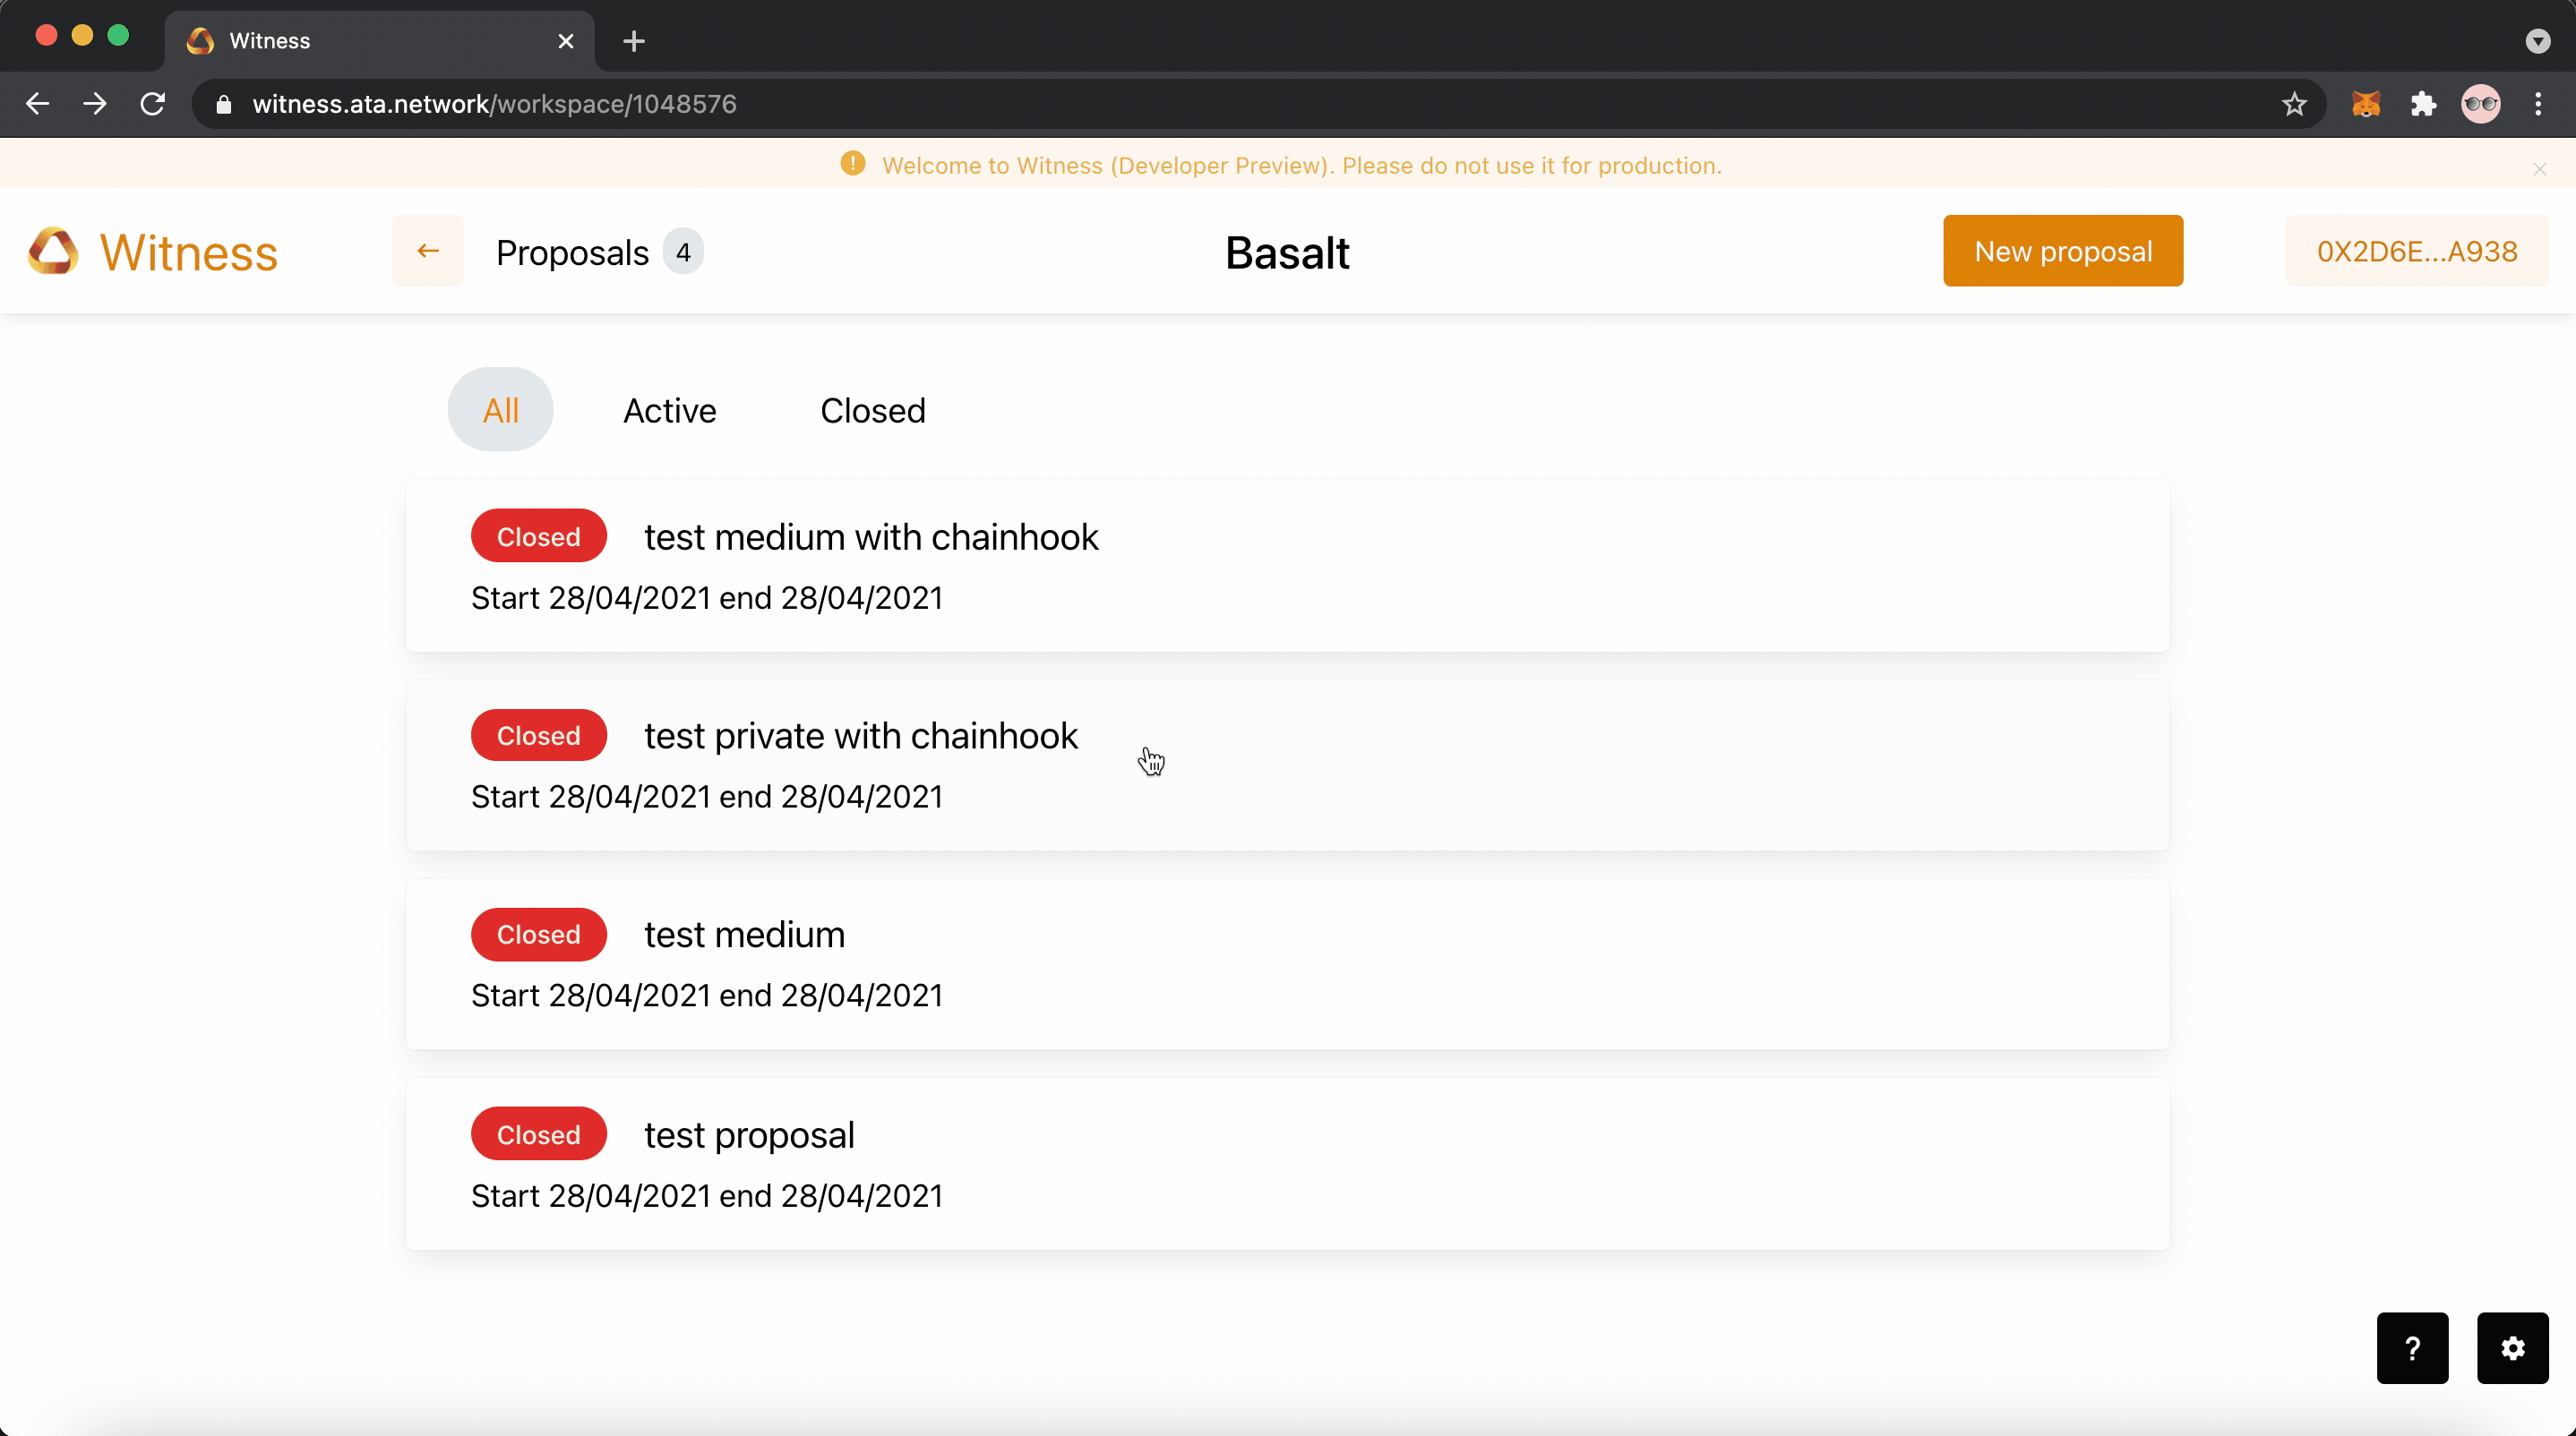Click Closed badge on test private with chainhook
Viewport: 2576px width, 1436px height.
tap(539, 736)
